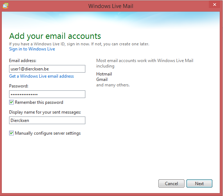Open the Sign in to Windows Live link
This screenshot has height=196, width=223.
pos(32,49)
